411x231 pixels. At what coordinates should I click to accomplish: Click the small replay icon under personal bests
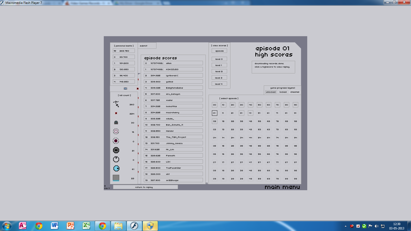[125, 89]
